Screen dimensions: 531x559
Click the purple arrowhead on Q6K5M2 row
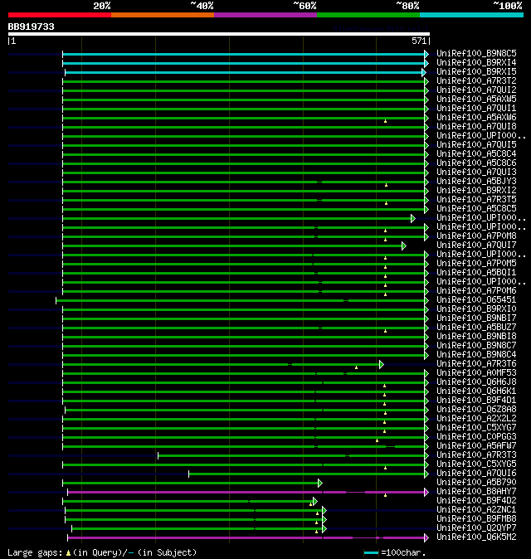[426, 537]
